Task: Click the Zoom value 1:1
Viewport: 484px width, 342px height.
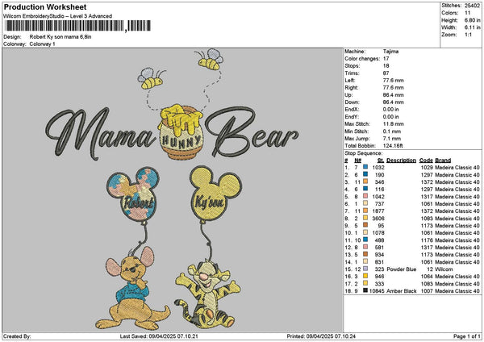Action: (x=468, y=35)
